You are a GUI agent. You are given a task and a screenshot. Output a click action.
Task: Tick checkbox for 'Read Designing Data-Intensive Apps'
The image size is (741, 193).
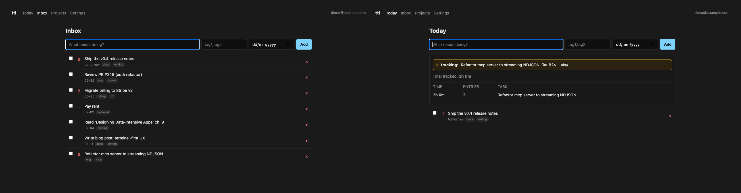[x=71, y=122]
